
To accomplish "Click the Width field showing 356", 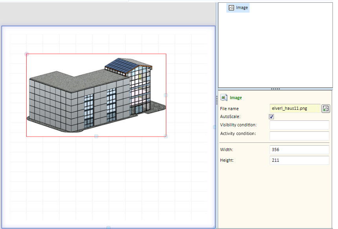I will (299, 150).
